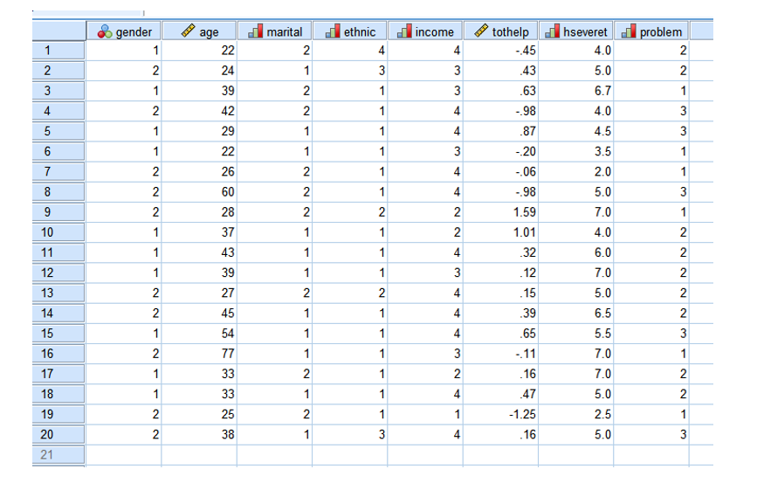Select the hseveret column header
This screenshot has height=483, width=757.
(x=576, y=31)
